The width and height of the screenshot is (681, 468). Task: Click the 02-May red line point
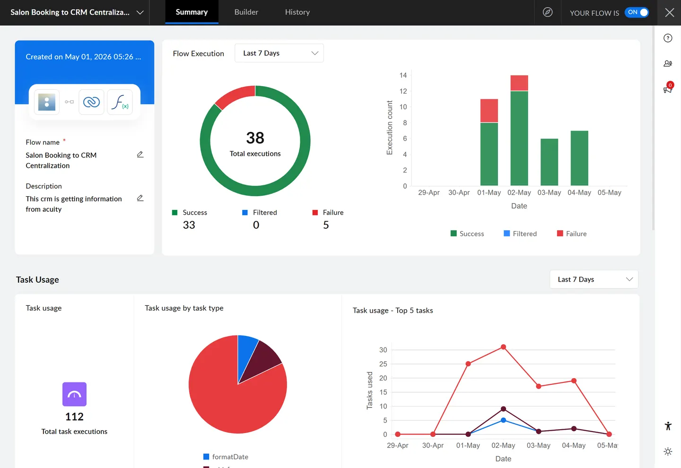503,347
